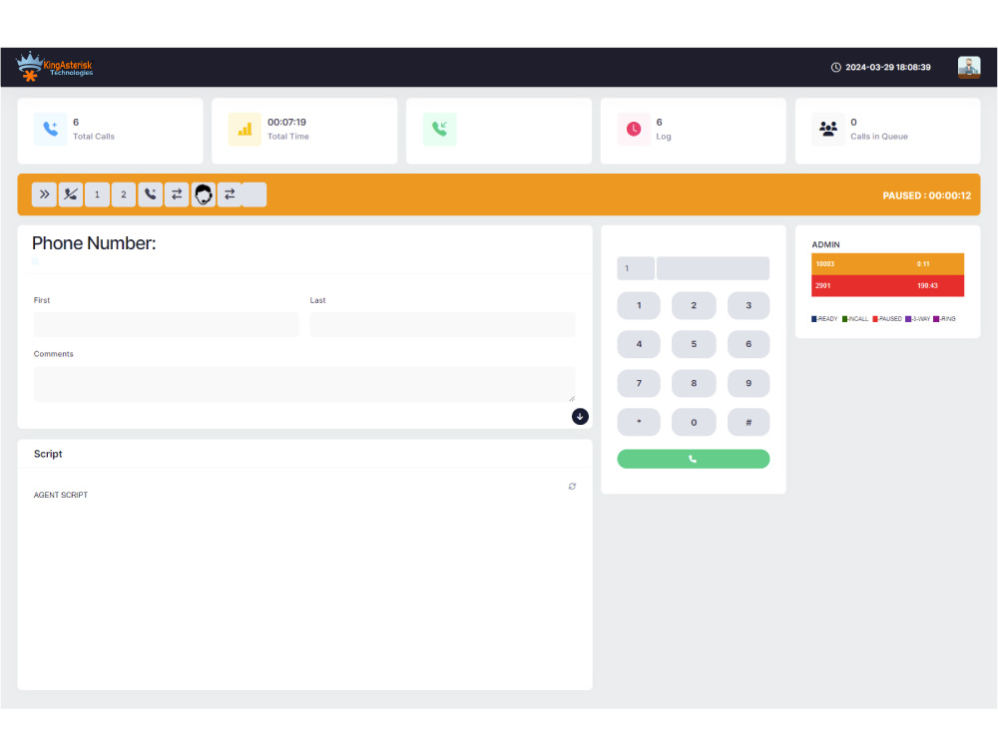Viewport: 998px width, 748px height.
Task: Select line 2 button on the toolbar
Action: click(x=123, y=194)
